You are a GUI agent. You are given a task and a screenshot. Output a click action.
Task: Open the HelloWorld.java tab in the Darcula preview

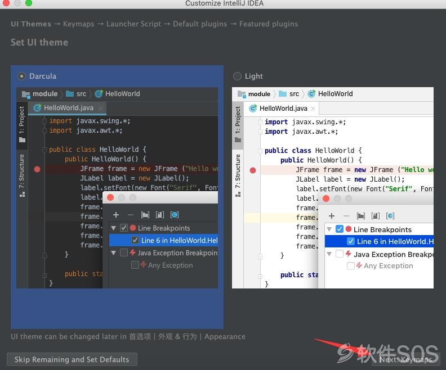pyautogui.click(x=68, y=108)
